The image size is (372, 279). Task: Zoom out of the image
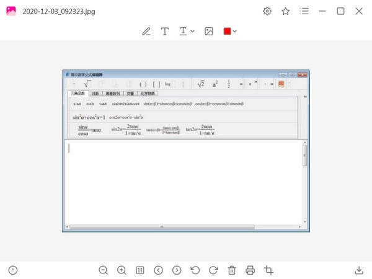[x=103, y=270]
